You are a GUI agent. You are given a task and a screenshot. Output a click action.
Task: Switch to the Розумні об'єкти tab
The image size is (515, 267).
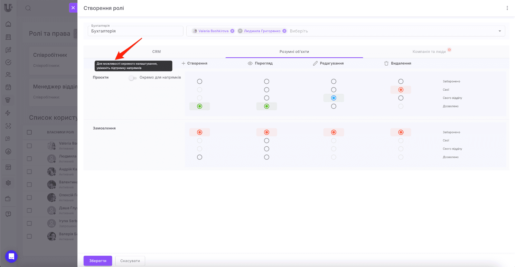tap(294, 51)
